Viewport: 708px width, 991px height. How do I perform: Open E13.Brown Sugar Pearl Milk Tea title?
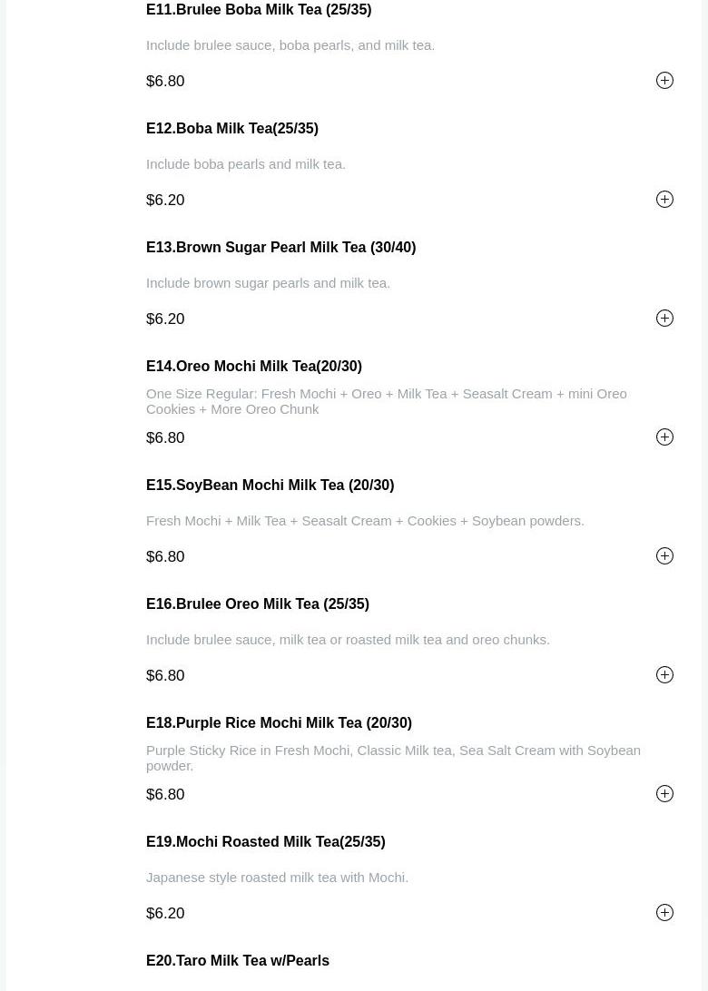pyautogui.click(x=280, y=248)
